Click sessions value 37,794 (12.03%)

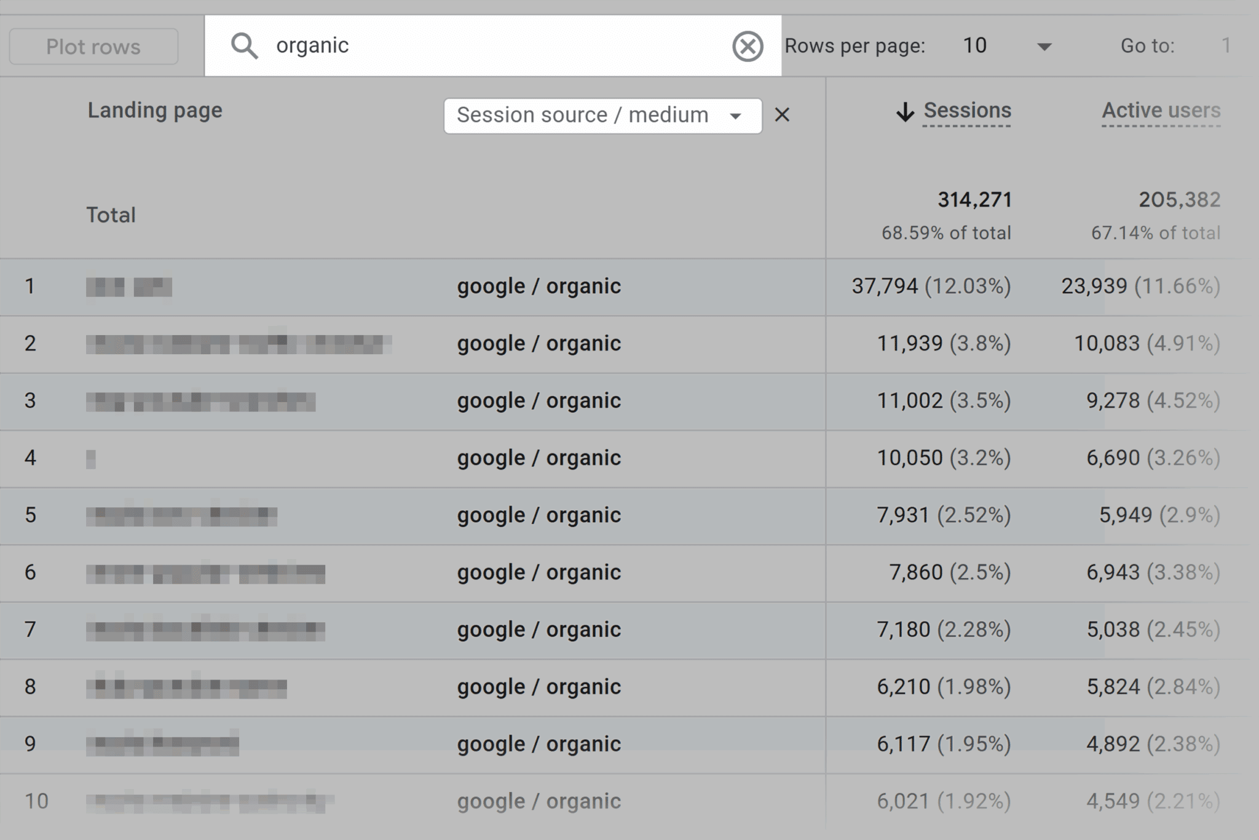click(x=931, y=287)
